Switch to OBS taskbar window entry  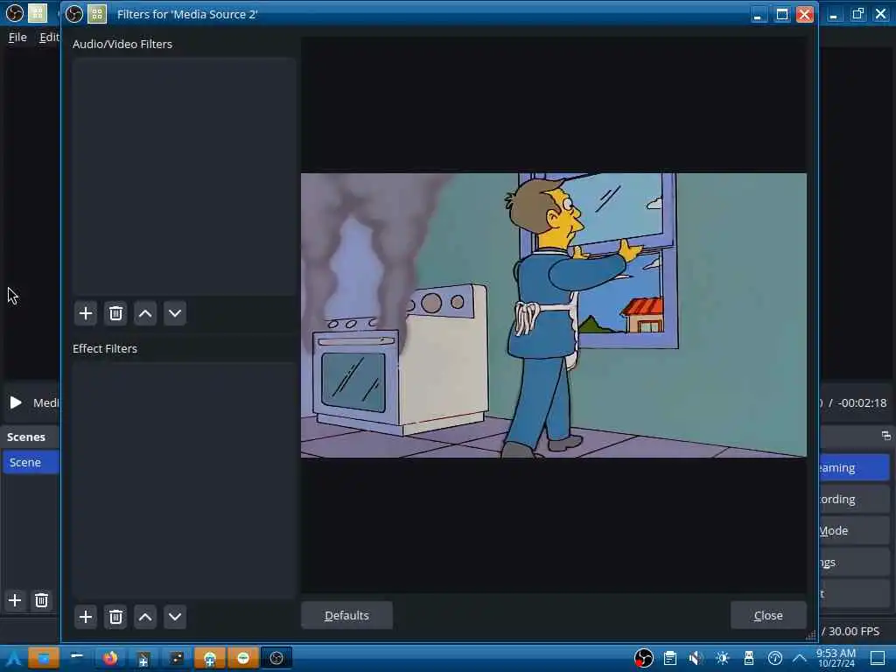276,658
